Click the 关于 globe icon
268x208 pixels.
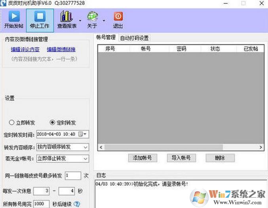tap(93, 16)
